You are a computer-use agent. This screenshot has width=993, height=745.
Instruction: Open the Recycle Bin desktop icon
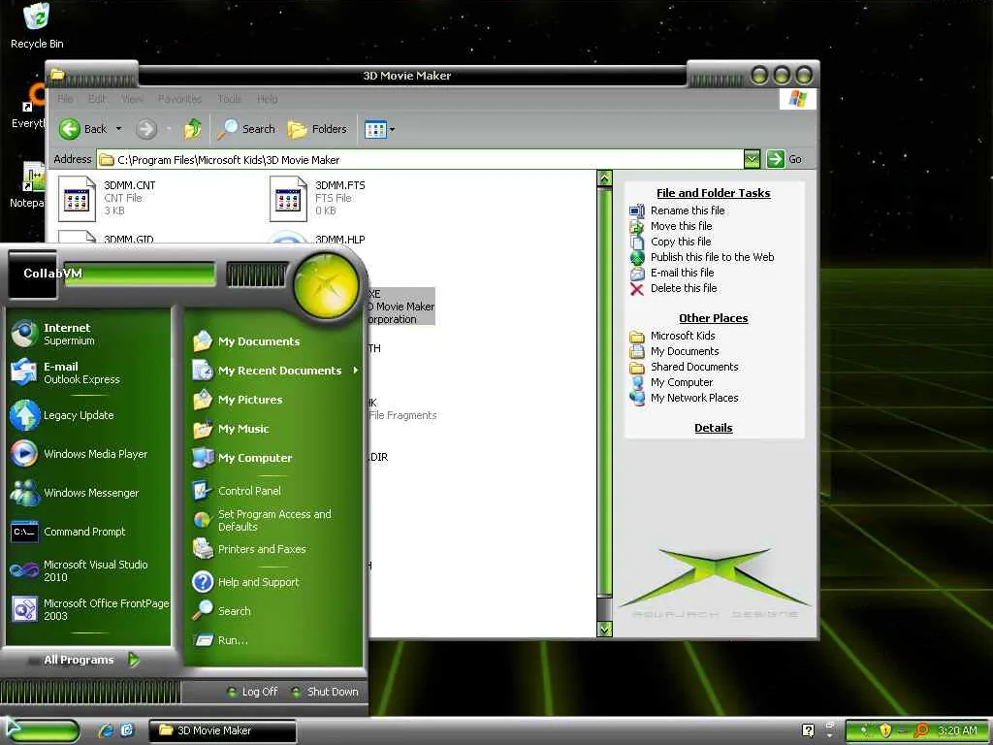[x=37, y=25]
